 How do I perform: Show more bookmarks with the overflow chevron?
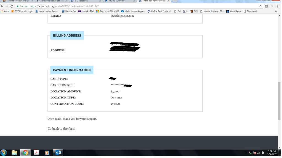[x=276, y=11]
